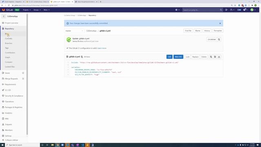Select Files under Repository

coord(7,34)
